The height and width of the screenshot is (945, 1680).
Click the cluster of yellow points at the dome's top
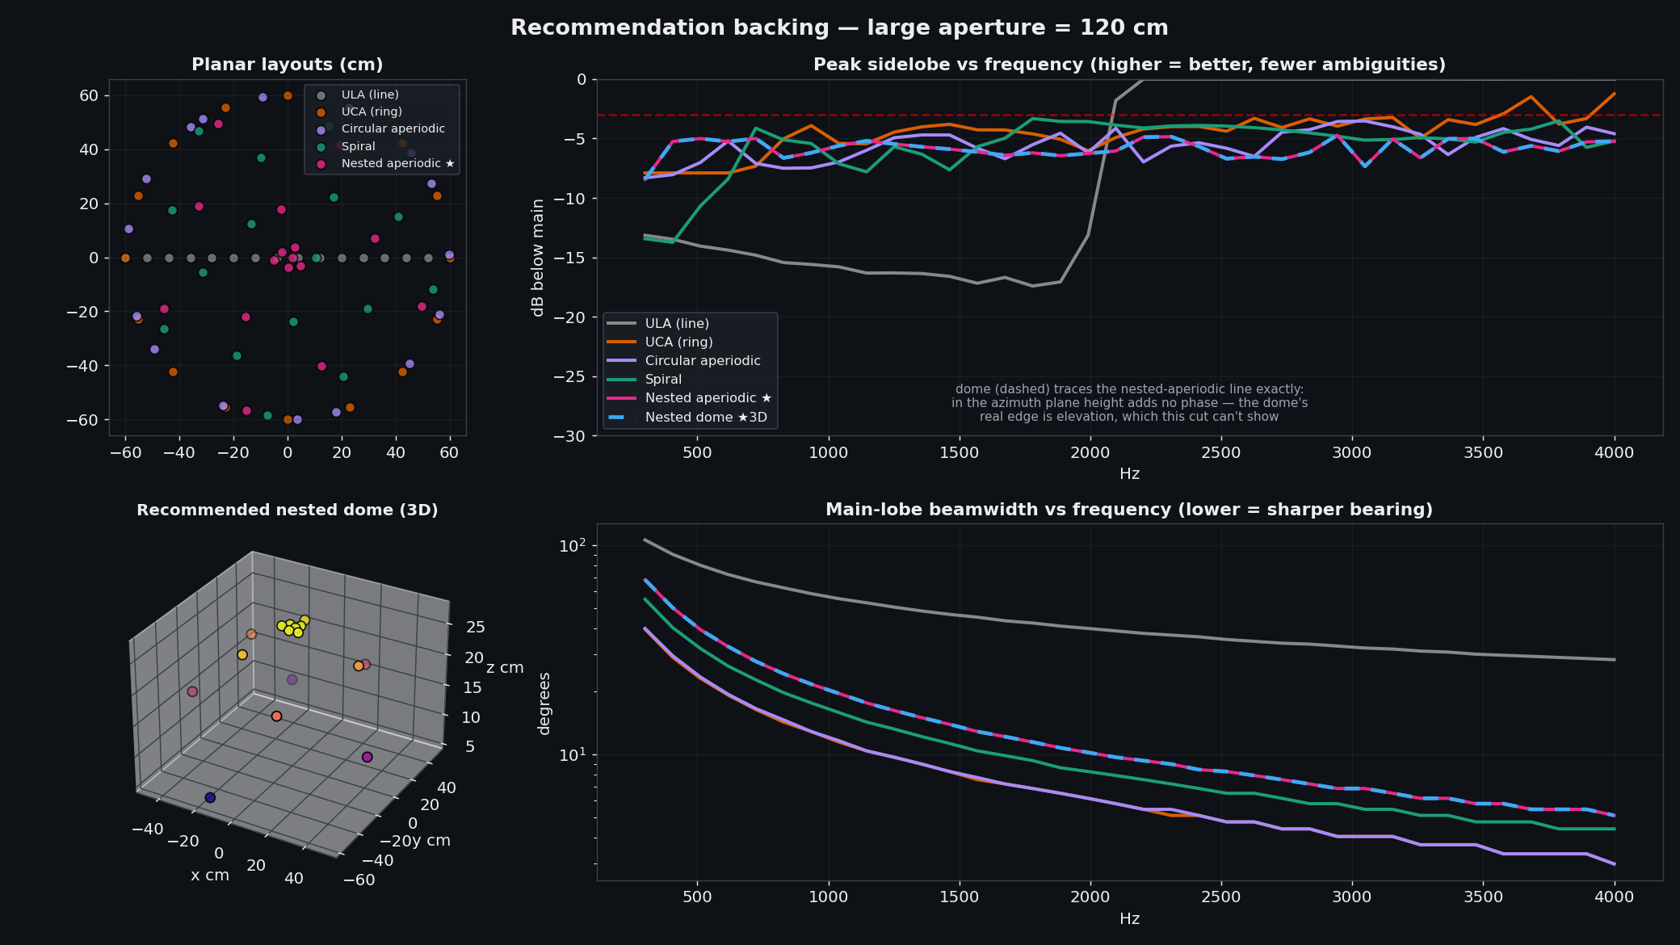click(x=292, y=626)
